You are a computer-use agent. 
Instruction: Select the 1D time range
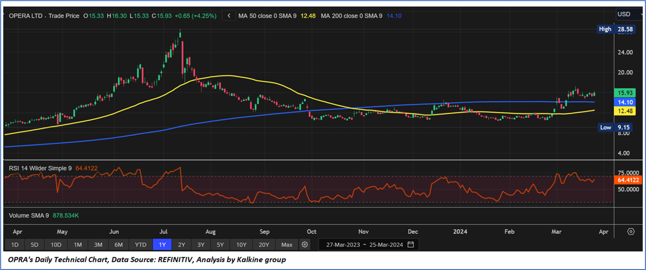click(14, 245)
